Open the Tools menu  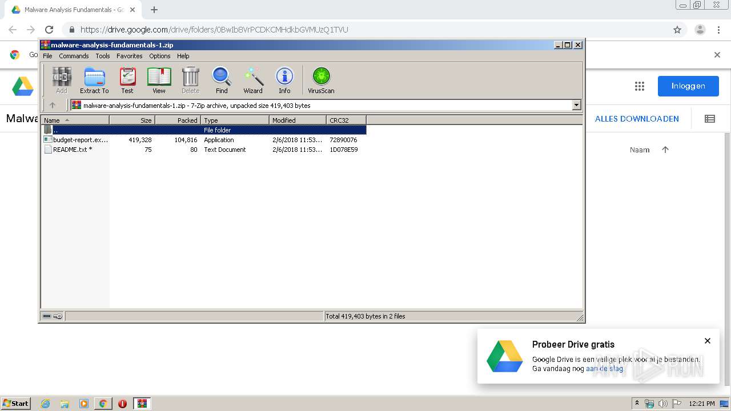coord(103,56)
